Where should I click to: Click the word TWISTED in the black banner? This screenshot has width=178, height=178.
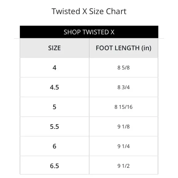pyautogui.click(x=96, y=32)
